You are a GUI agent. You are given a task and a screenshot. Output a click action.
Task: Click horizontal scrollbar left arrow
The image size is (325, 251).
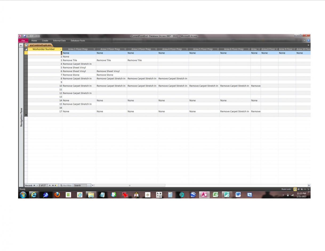click(x=93, y=185)
